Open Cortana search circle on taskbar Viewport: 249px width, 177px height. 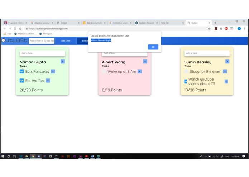(9, 156)
